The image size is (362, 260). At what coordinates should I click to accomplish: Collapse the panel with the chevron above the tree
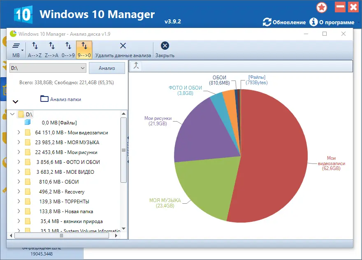[x=15, y=101]
